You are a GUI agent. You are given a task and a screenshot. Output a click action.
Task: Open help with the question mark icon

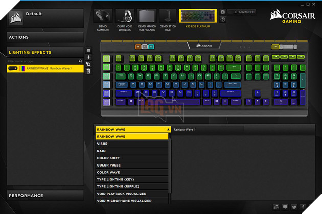tap(223, 20)
